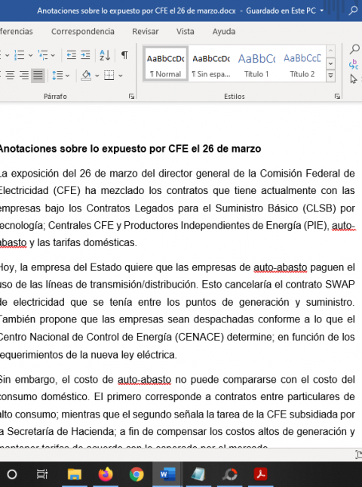The height and width of the screenshot is (487, 362).
Task: Open Select objects cursor tool
Action: (353, 79)
